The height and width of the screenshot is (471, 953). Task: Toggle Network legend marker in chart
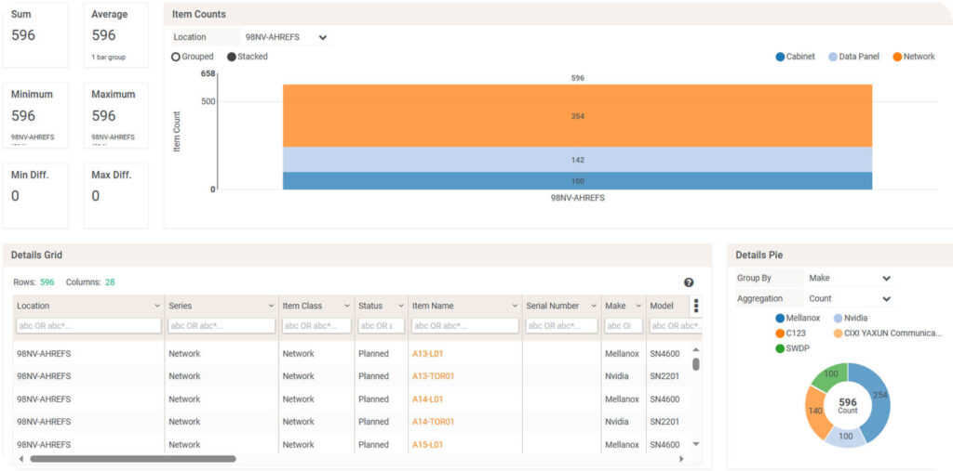(898, 57)
